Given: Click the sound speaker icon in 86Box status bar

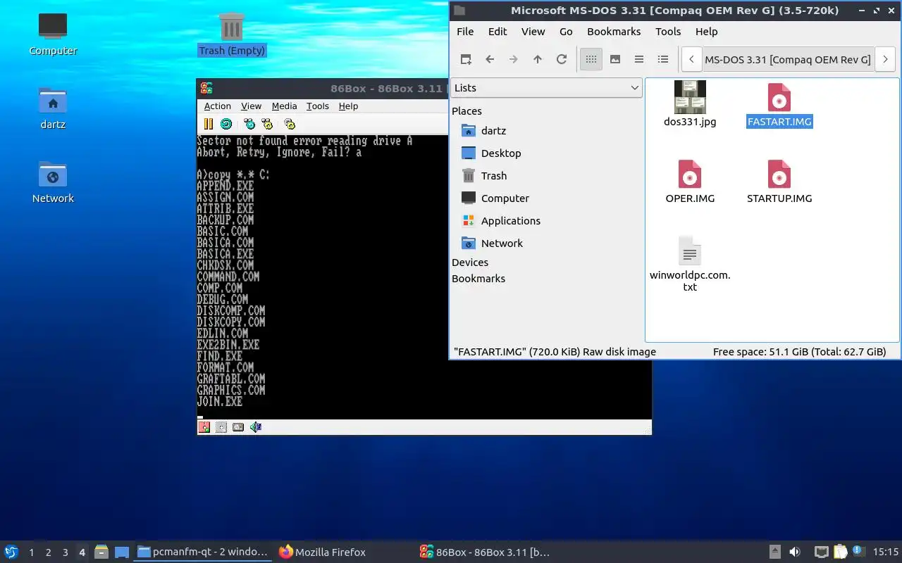Looking at the screenshot, I should pyautogui.click(x=256, y=426).
